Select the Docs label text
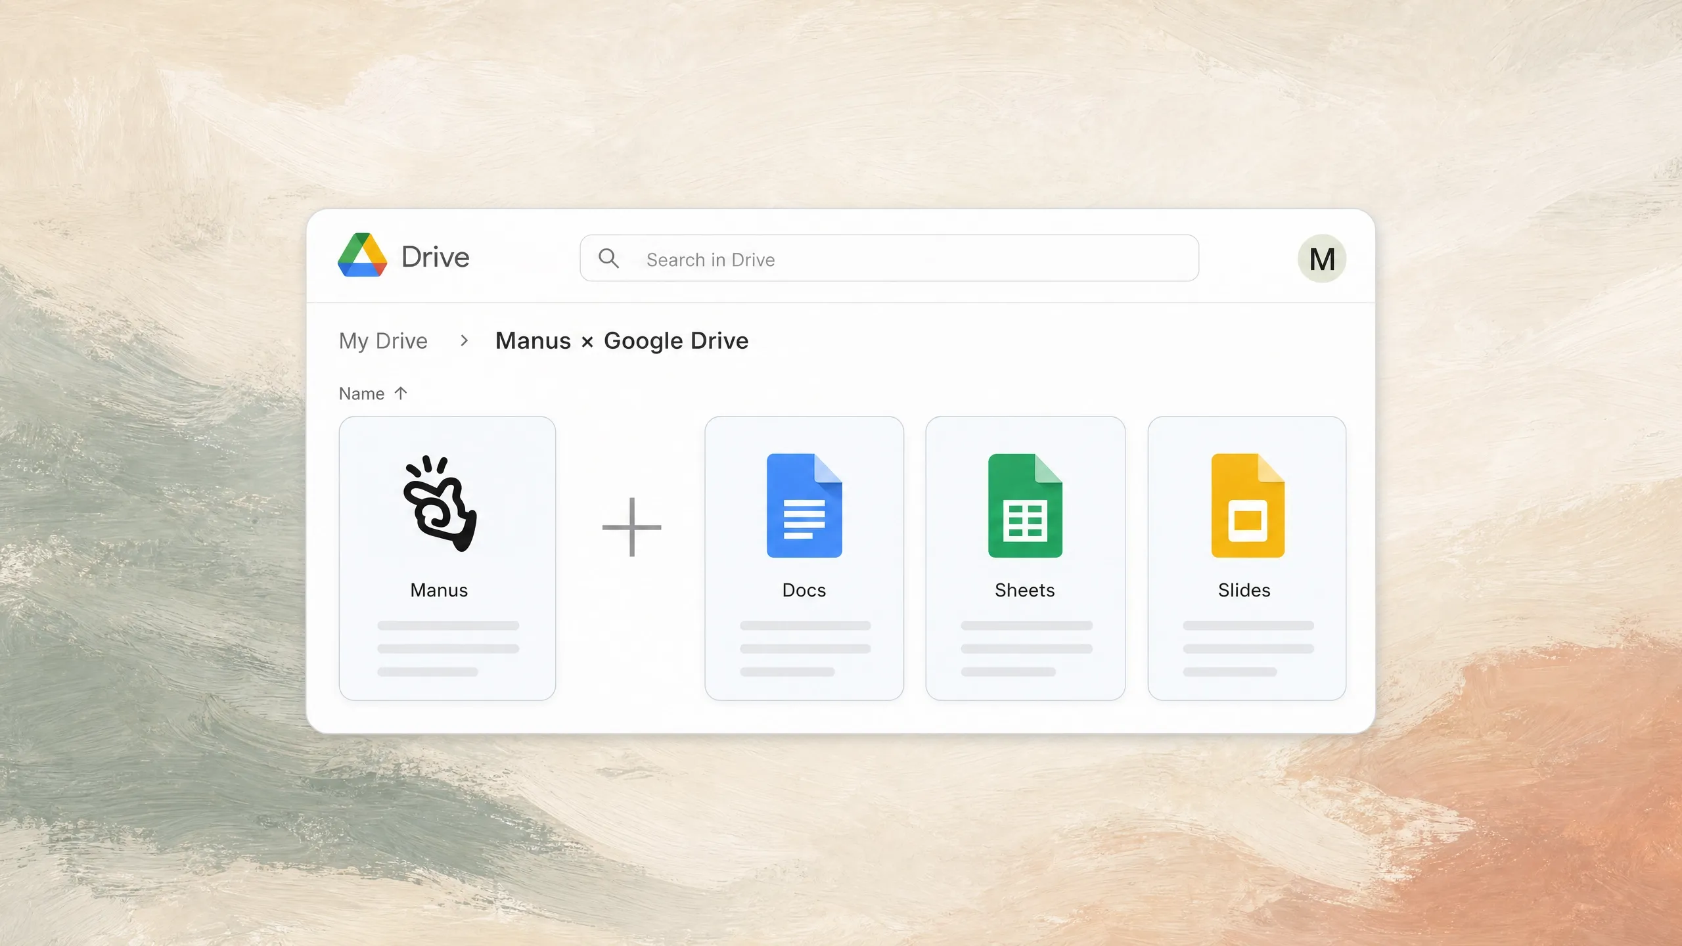Viewport: 1682px width, 946px height. click(804, 590)
